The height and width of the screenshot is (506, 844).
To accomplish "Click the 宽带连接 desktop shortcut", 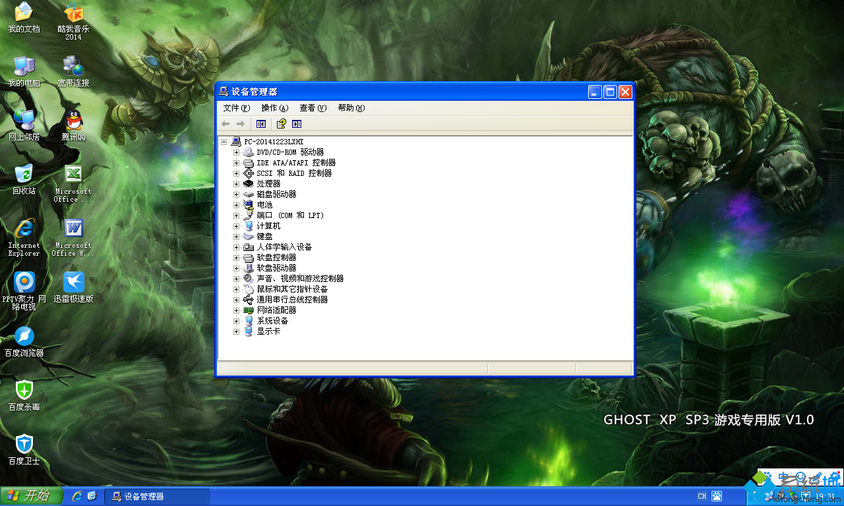I will [73, 71].
